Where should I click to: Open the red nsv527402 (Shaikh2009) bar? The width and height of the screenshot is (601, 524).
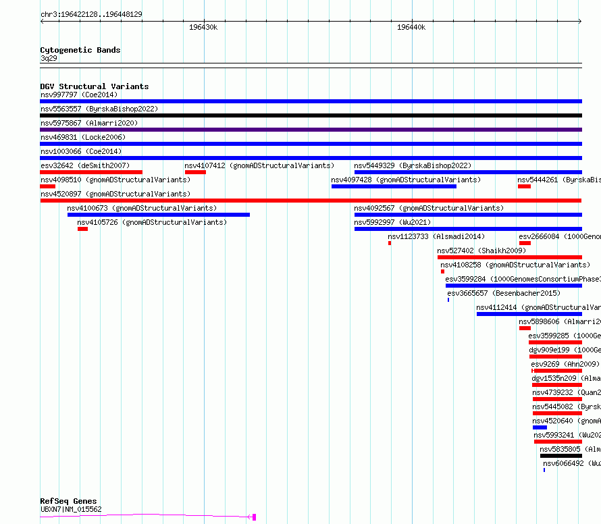510,257
